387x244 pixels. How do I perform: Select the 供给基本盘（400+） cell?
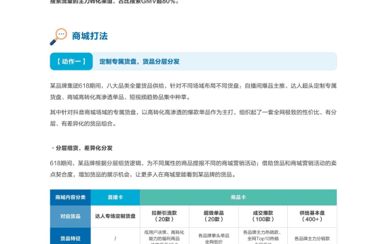coord(312,216)
